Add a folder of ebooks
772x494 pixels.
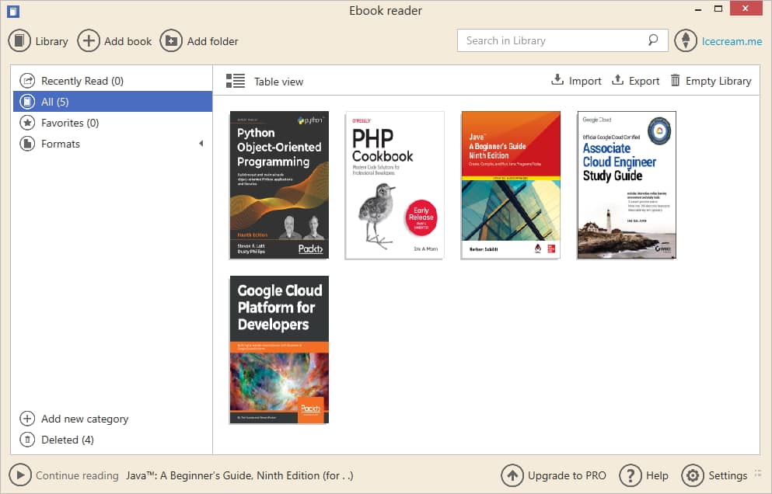199,40
